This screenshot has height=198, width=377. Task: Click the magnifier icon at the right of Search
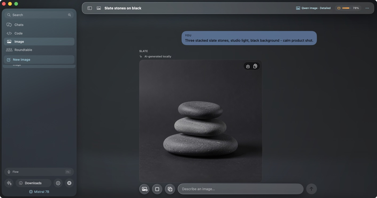pos(70,15)
